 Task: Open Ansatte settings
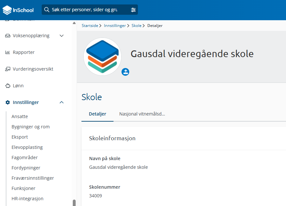pyautogui.click(x=20, y=116)
